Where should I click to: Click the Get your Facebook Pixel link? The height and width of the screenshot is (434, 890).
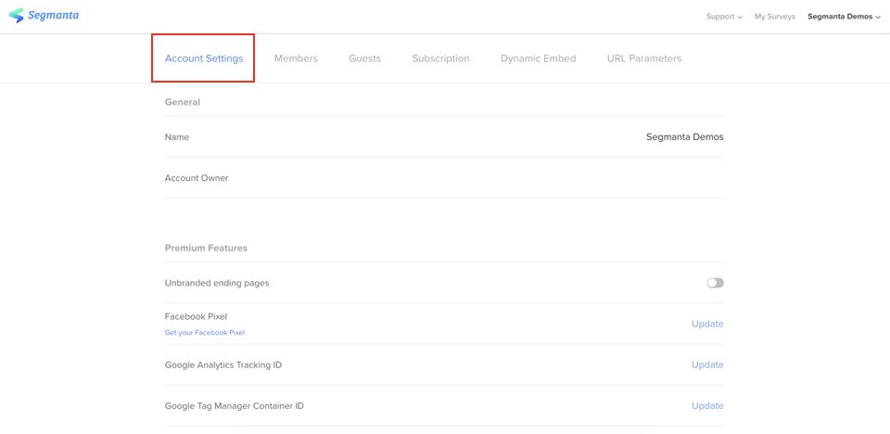pos(205,333)
